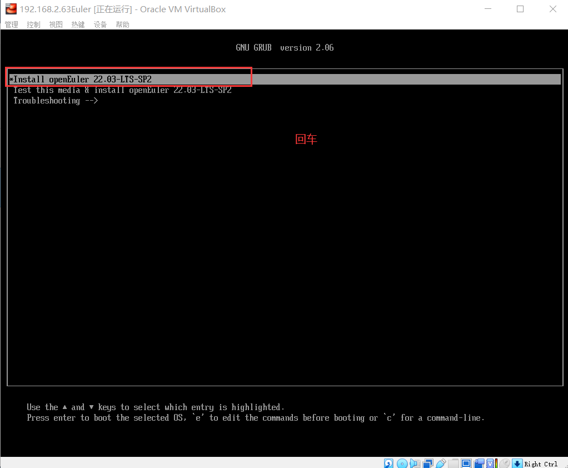This screenshot has height=468, width=568.
Task: Maximize the VirtualBox VM window
Action: 520,9
